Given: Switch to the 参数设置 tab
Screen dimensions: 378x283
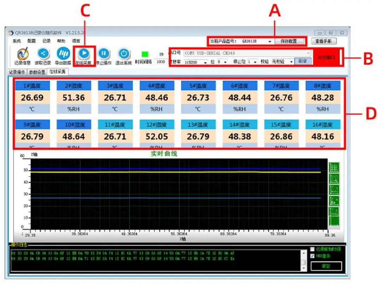Looking at the screenshot, I should pos(37,72).
